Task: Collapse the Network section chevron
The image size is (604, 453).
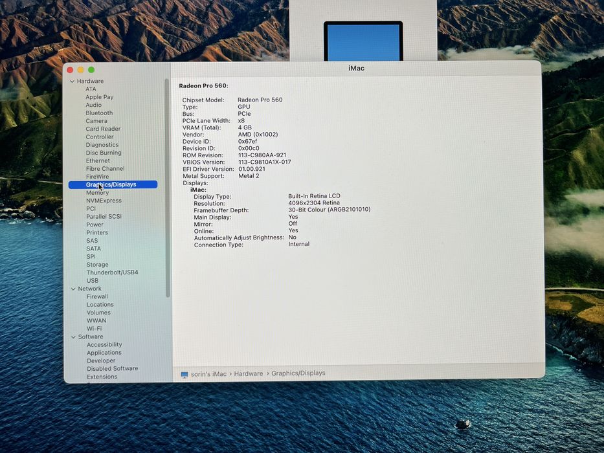Action: click(x=73, y=289)
